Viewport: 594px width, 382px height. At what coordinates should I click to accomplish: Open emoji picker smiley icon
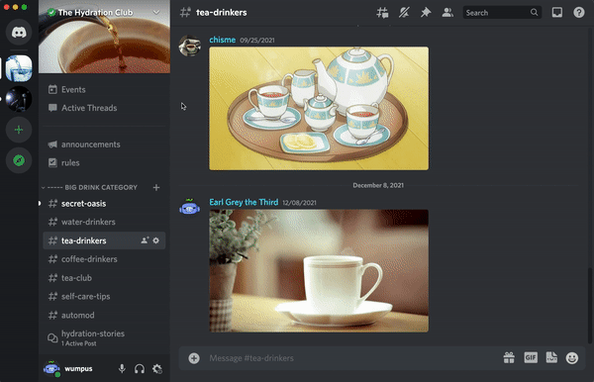[x=571, y=358]
